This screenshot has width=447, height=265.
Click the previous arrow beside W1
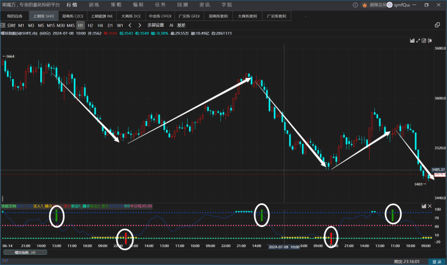pos(130,25)
